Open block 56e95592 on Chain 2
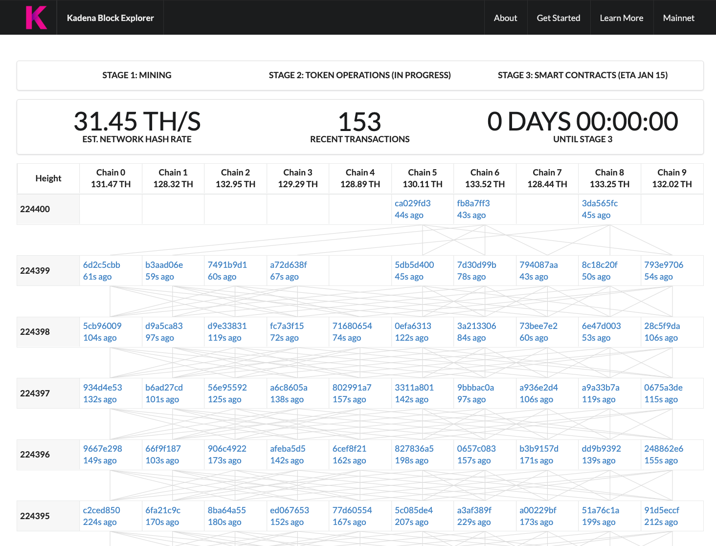Viewport: 716px width, 546px height. pos(227,388)
